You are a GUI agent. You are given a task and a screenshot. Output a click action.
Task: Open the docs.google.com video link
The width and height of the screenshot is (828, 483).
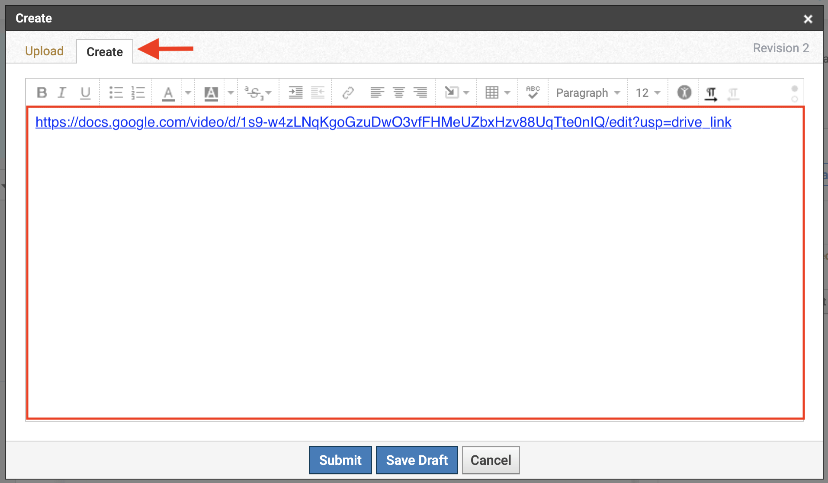[383, 122]
